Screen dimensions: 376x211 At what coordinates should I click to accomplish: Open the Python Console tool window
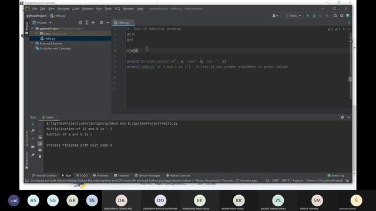[178, 176]
